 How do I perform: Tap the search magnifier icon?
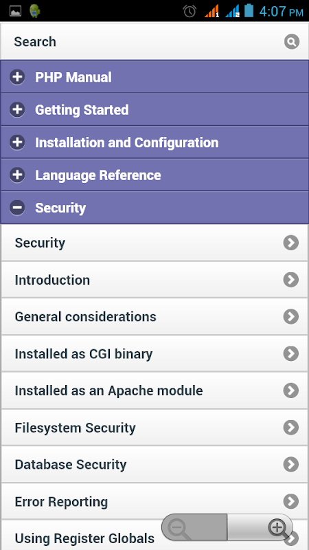[x=291, y=42]
